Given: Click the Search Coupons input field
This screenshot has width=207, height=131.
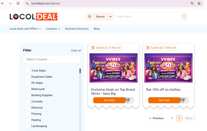Looking at the screenshot, I should (52, 59).
